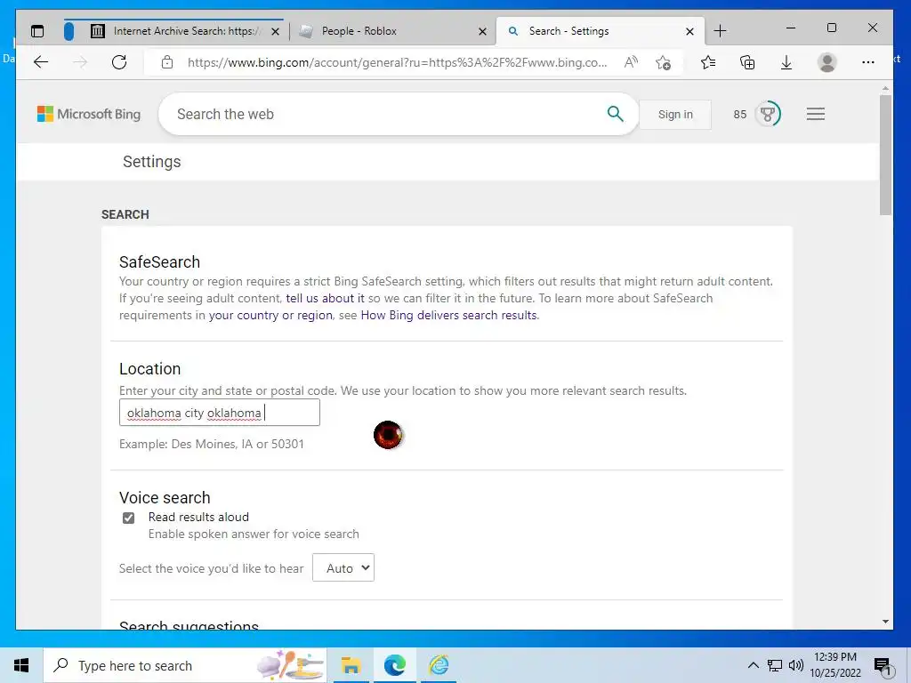Screen dimensions: 911x683
Task: Click 'Example: Des Moines, IA or 50301' text
Action: [212, 444]
